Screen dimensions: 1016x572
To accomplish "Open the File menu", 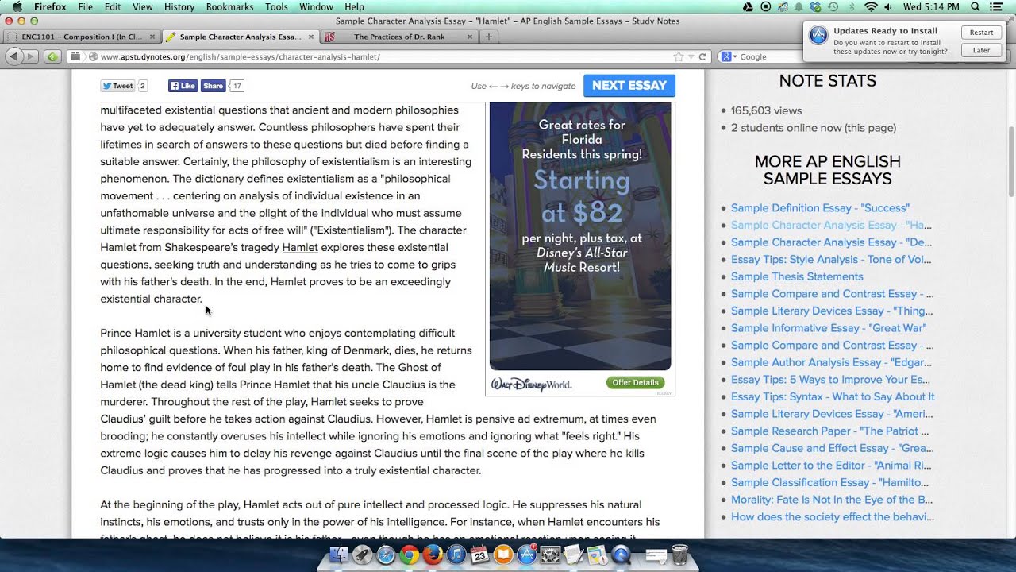I will pyautogui.click(x=85, y=7).
